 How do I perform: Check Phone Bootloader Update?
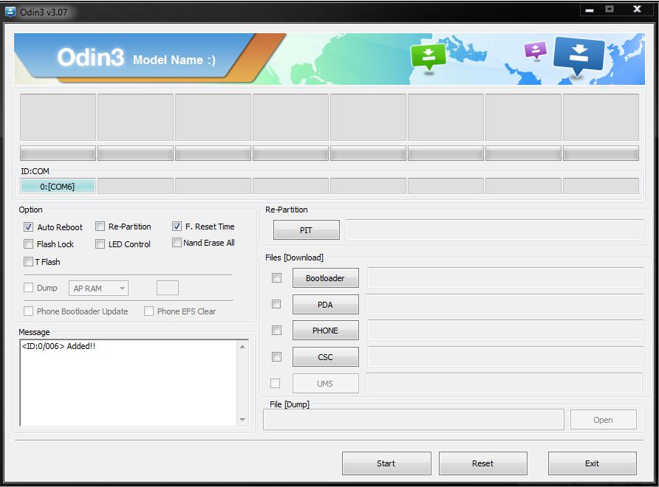pyautogui.click(x=28, y=311)
